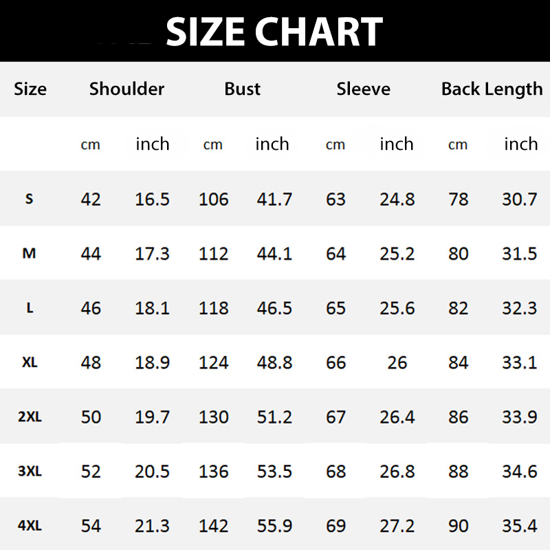This screenshot has width=550, height=550.
Task: Click the Size column header
Action: pos(30,89)
